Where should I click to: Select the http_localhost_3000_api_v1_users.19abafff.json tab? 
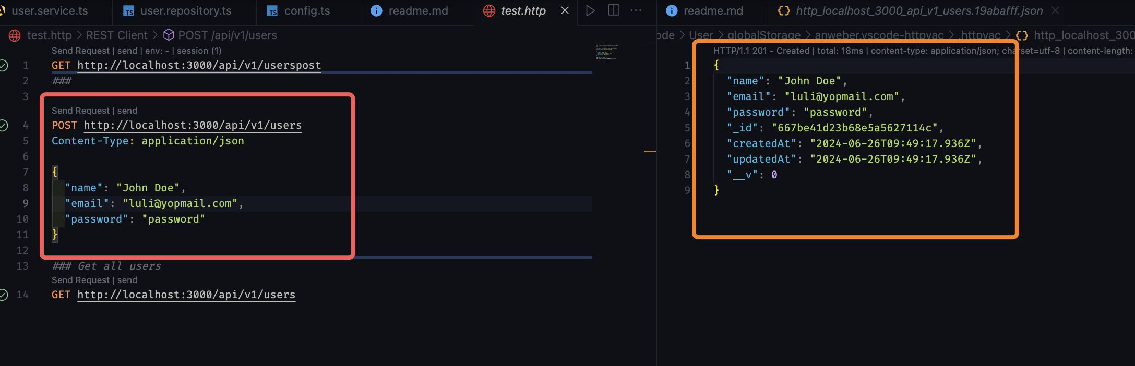pos(918,10)
